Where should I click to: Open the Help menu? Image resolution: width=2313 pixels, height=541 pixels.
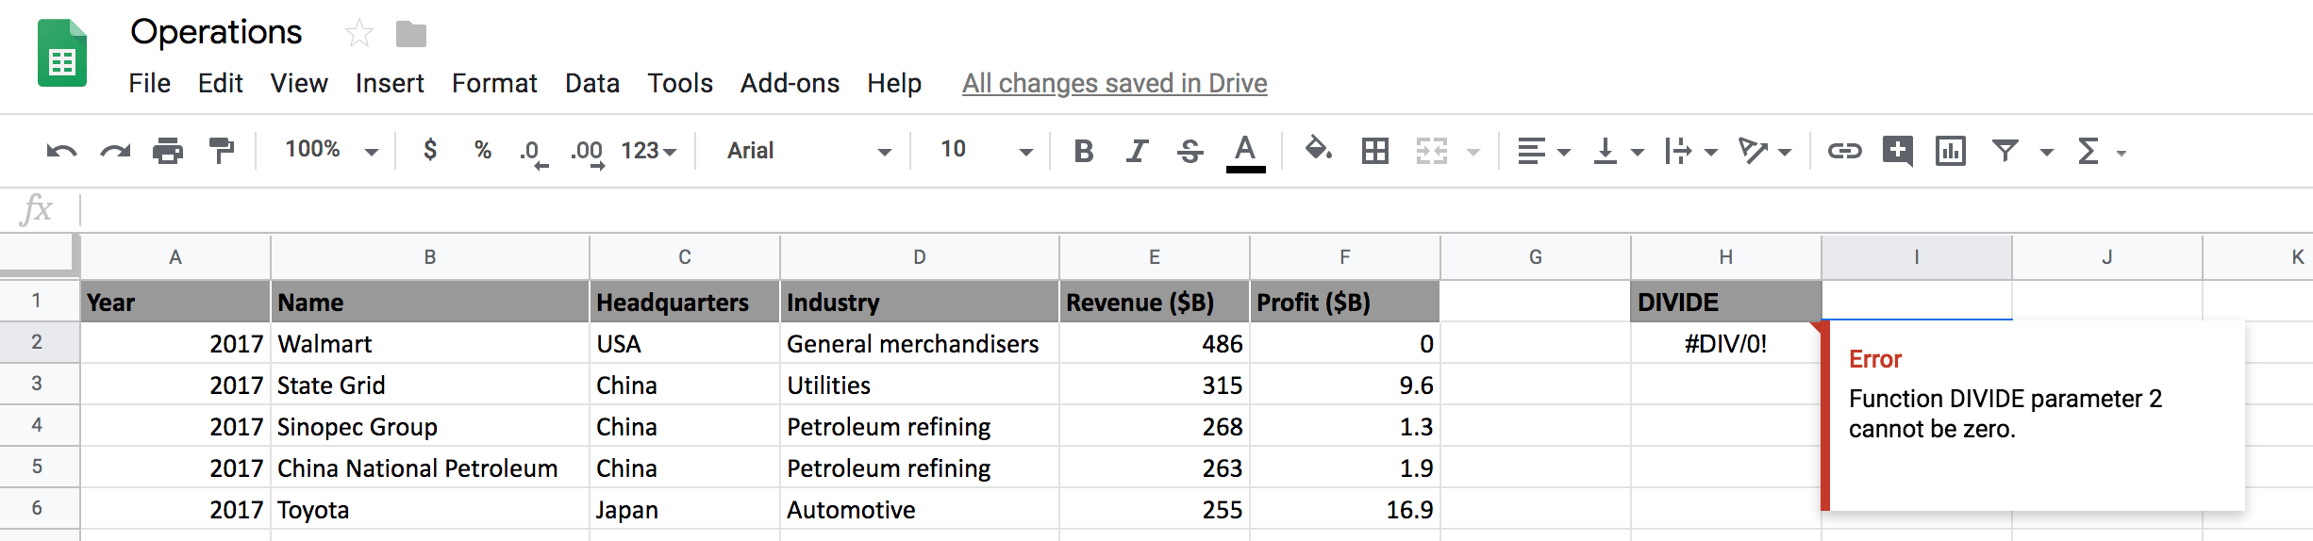pos(894,83)
